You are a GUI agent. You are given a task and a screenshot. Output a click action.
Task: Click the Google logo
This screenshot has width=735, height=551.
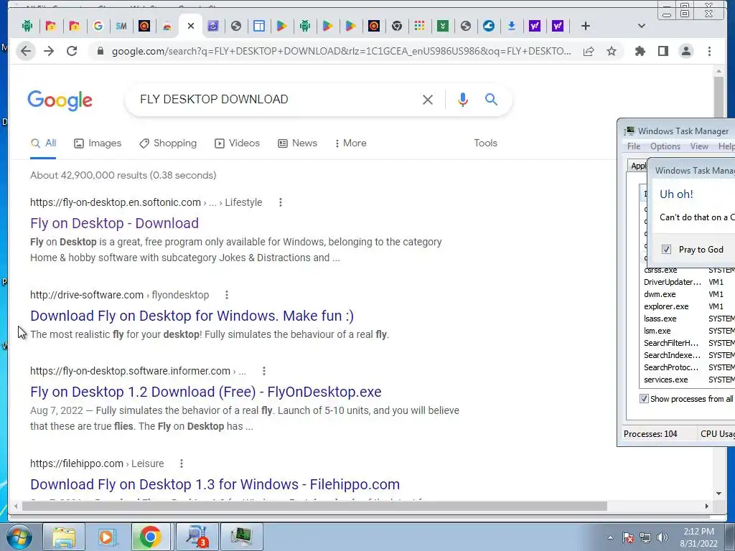pos(60,100)
